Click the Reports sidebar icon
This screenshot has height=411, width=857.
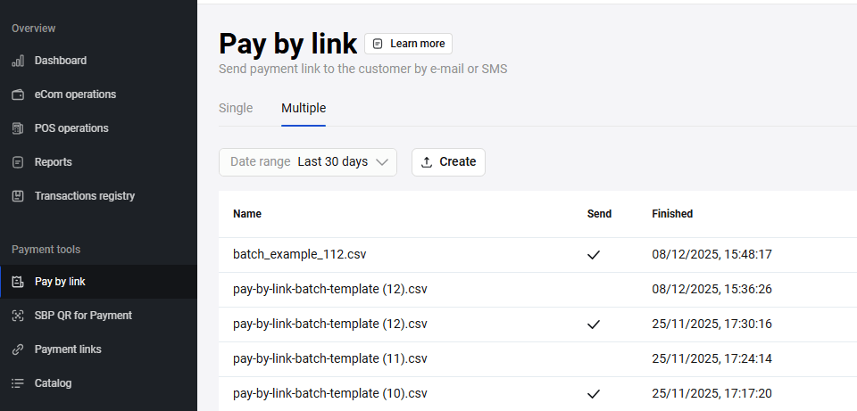[18, 162]
